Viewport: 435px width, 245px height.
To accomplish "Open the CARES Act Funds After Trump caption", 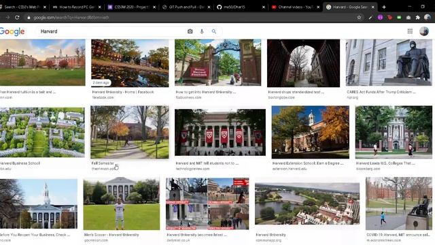I will point(381,92).
